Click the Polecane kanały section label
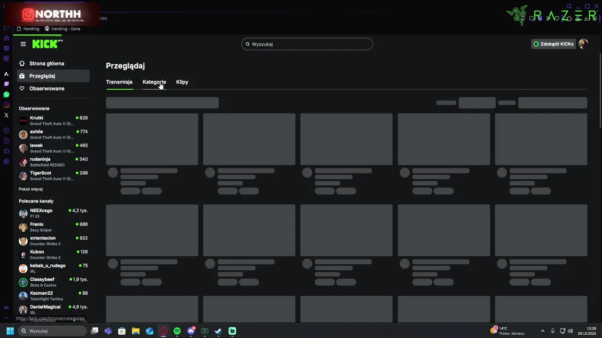Viewport: 602px width, 338px height. pyautogui.click(x=36, y=201)
